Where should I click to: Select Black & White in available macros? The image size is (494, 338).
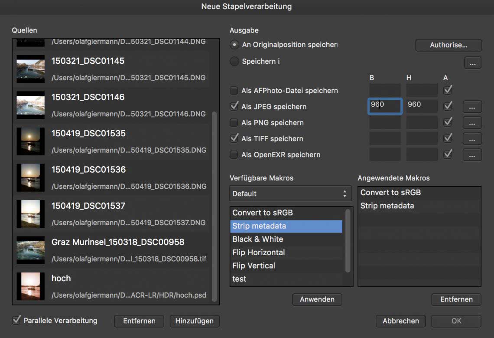coord(257,239)
